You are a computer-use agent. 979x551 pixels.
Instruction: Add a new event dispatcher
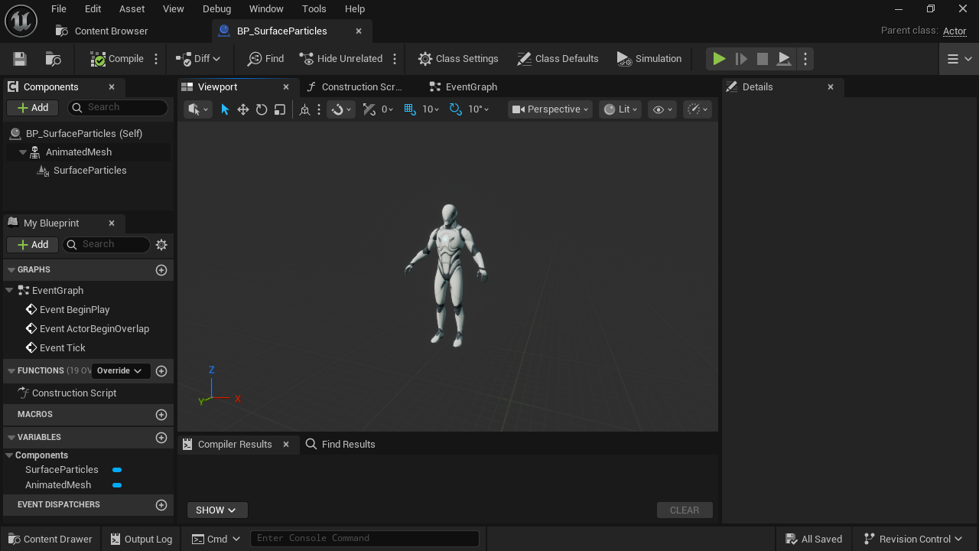(161, 505)
